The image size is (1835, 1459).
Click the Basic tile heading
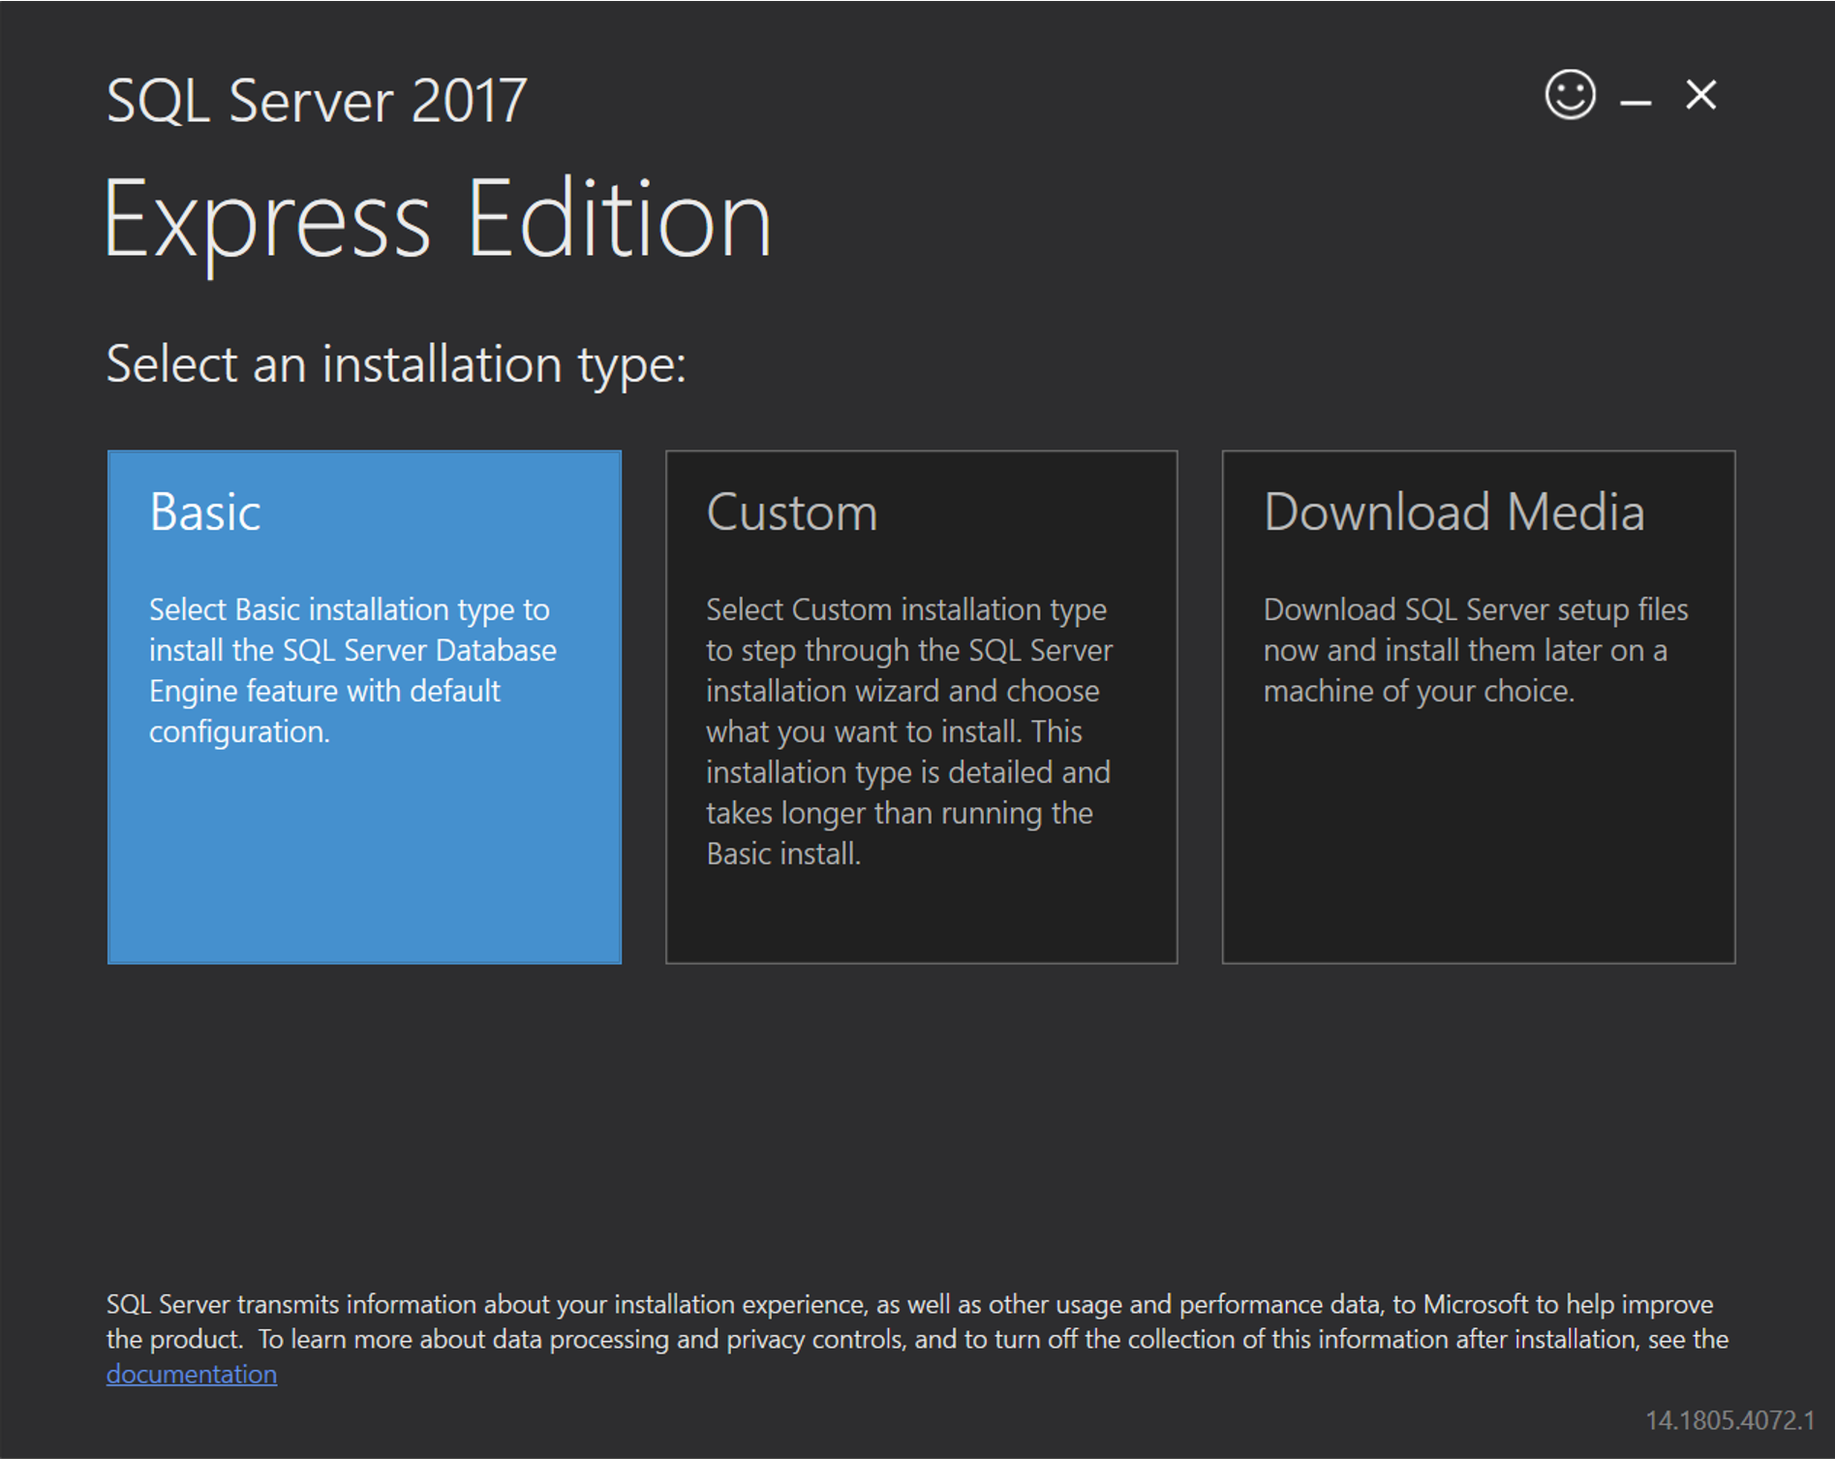click(203, 513)
